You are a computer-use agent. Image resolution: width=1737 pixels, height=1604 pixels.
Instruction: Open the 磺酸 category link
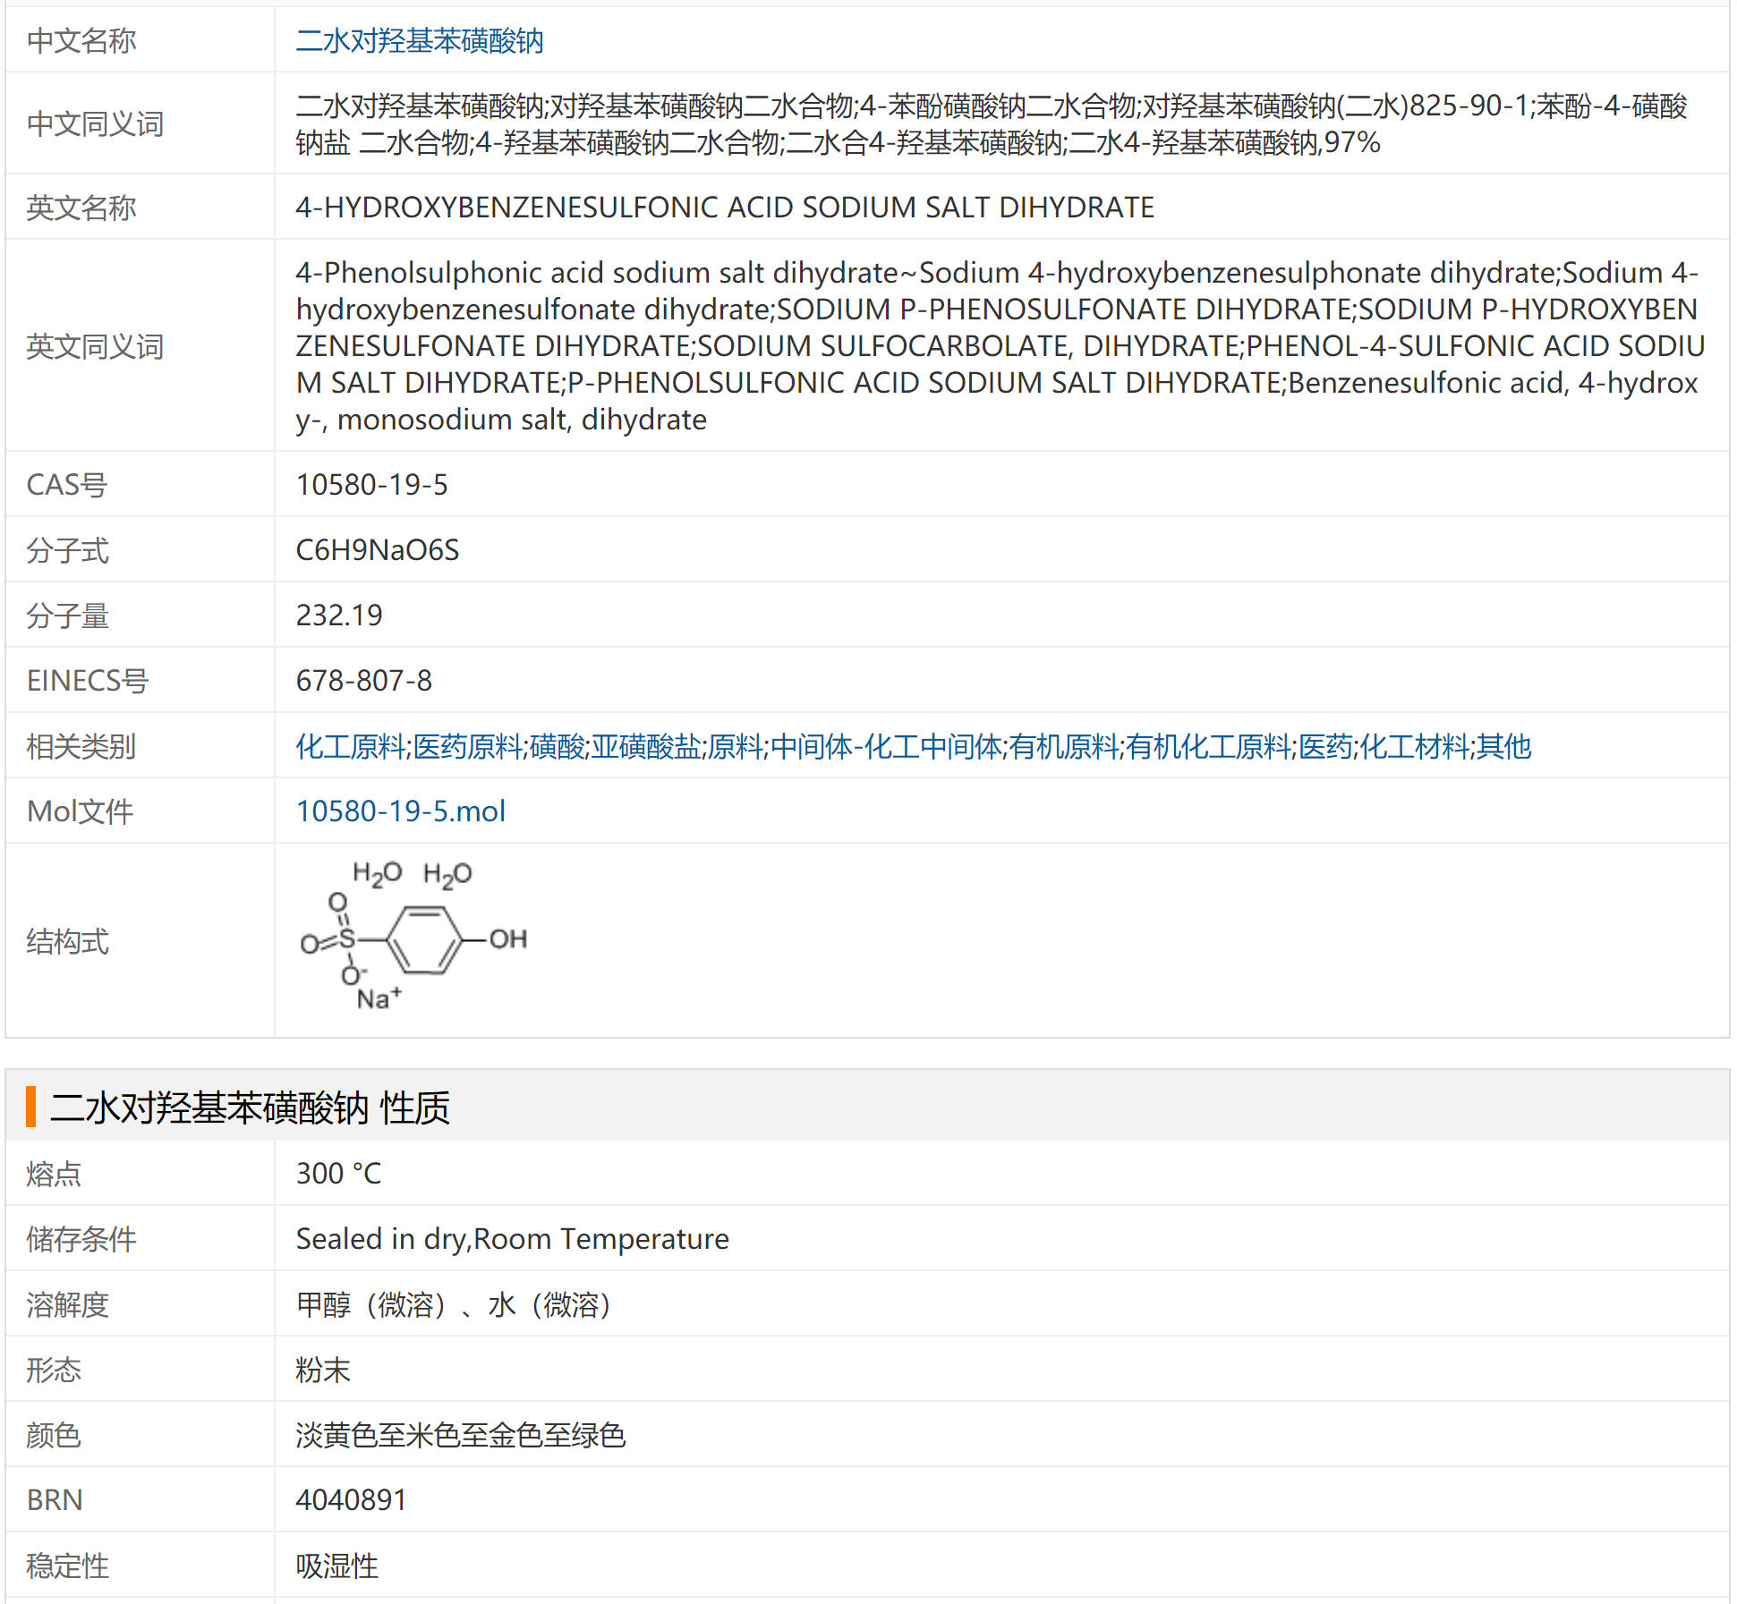coord(557,746)
